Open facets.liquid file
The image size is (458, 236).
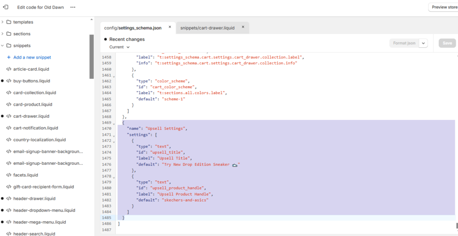coord(25,175)
